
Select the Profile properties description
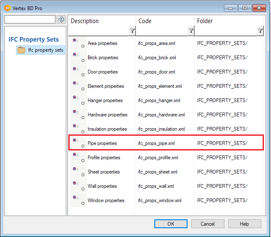[104, 158]
